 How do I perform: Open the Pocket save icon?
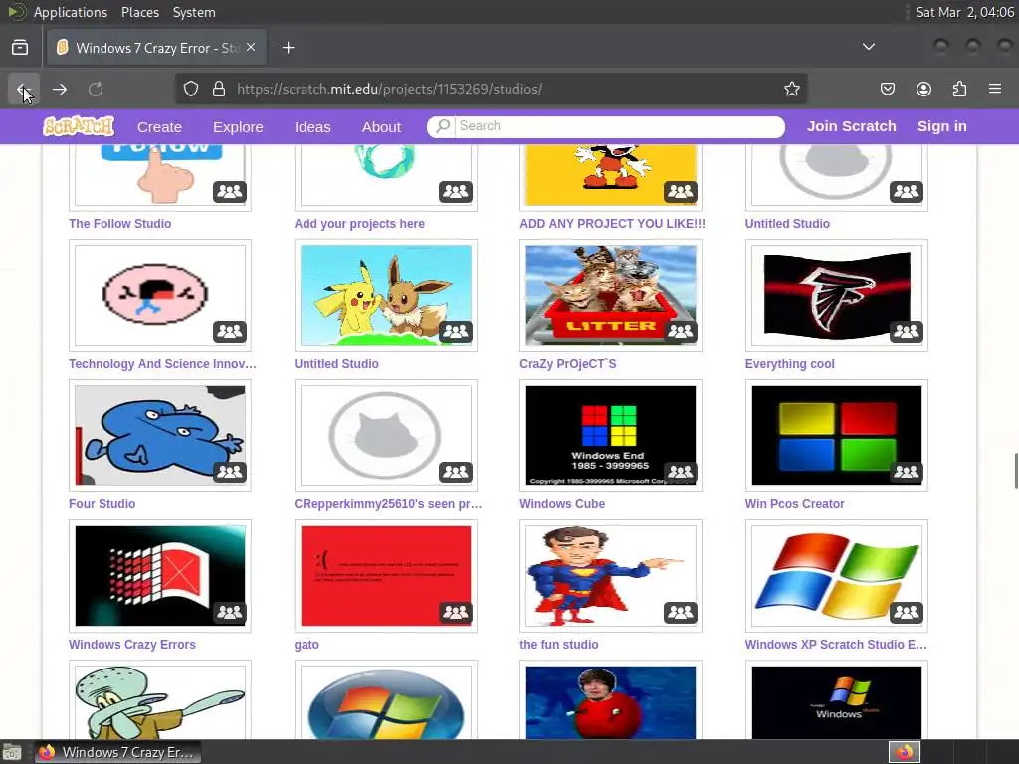(x=888, y=89)
